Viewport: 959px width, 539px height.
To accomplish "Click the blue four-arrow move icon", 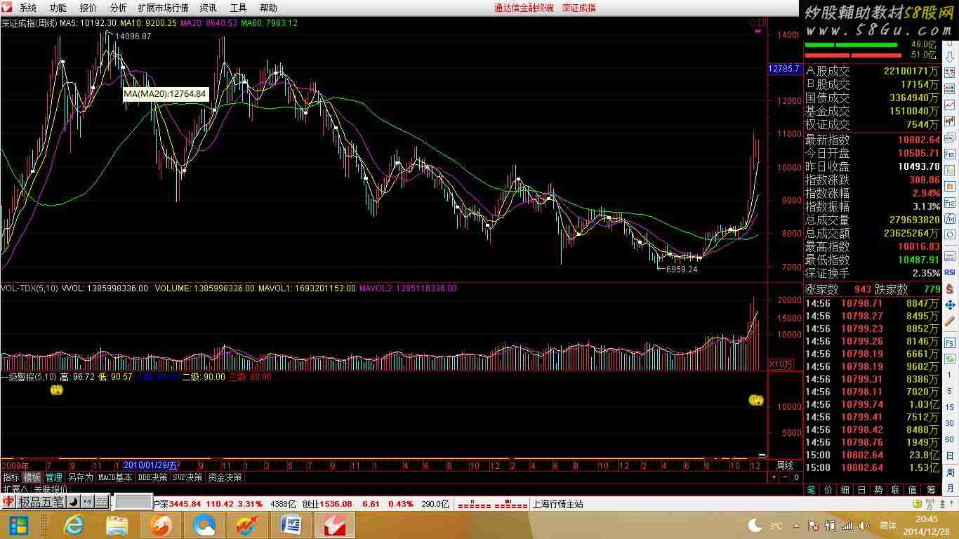I will click(x=950, y=305).
